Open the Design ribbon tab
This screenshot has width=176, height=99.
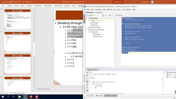29,5
